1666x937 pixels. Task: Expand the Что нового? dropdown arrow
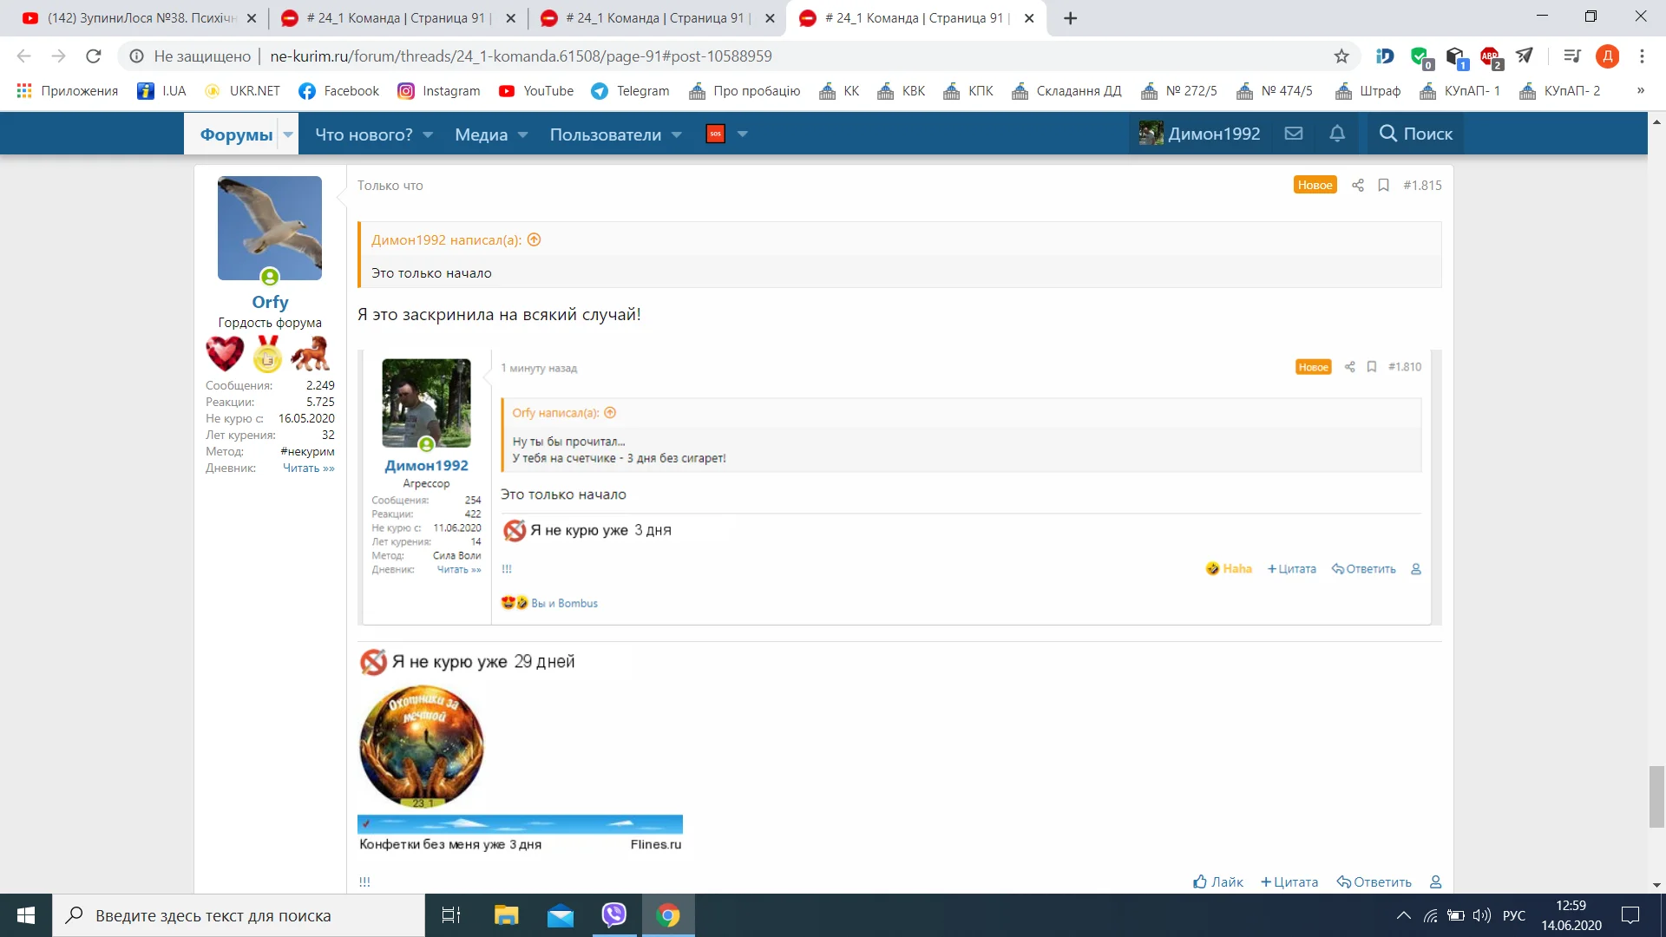428,134
